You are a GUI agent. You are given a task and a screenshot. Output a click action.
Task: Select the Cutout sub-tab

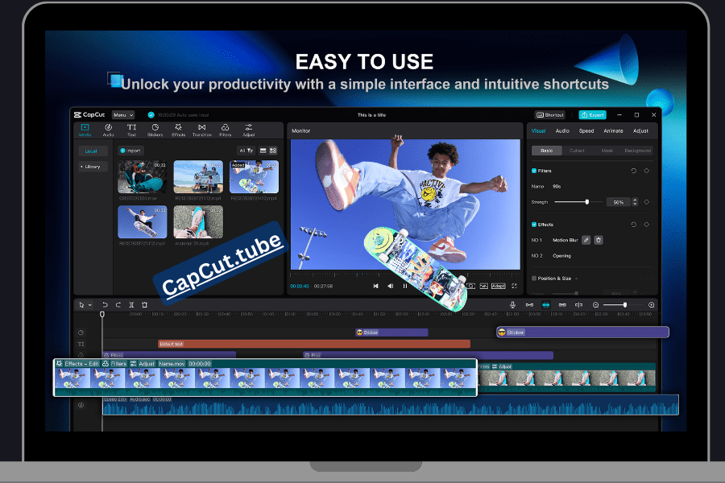click(x=577, y=151)
